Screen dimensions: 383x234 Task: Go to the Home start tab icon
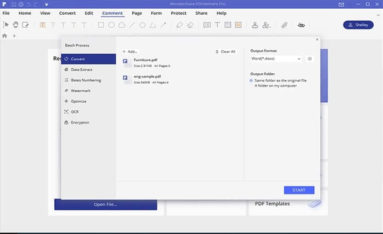point(4,36)
